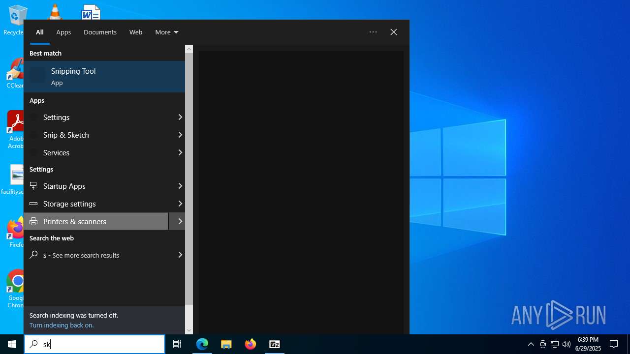The width and height of the screenshot is (630, 354).
Task: Open File Explorer from taskbar
Action: pos(226,344)
